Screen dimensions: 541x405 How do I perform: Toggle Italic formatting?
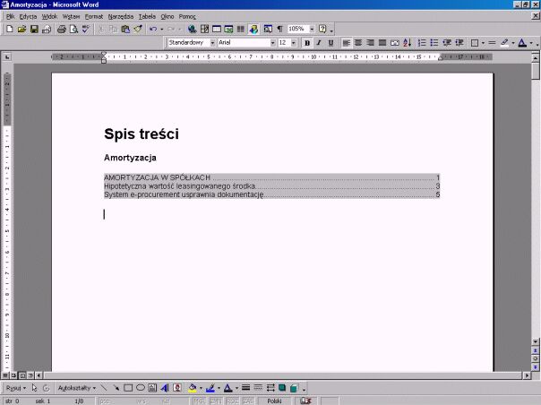(318, 43)
